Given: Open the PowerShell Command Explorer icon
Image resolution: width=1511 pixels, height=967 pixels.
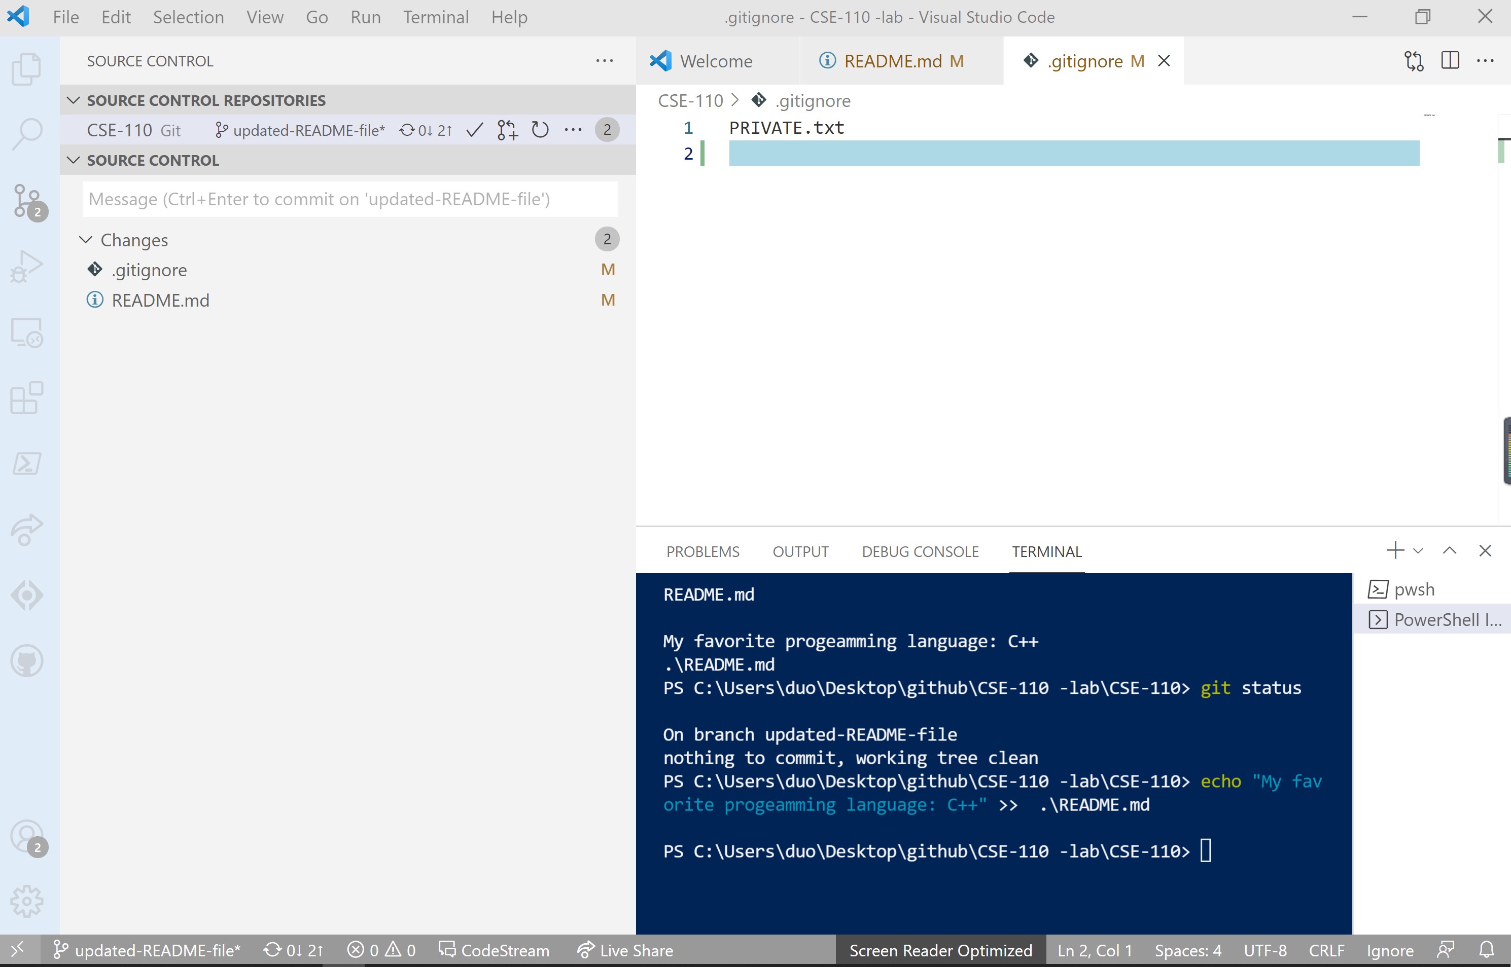Looking at the screenshot, I should coord(27,463).
